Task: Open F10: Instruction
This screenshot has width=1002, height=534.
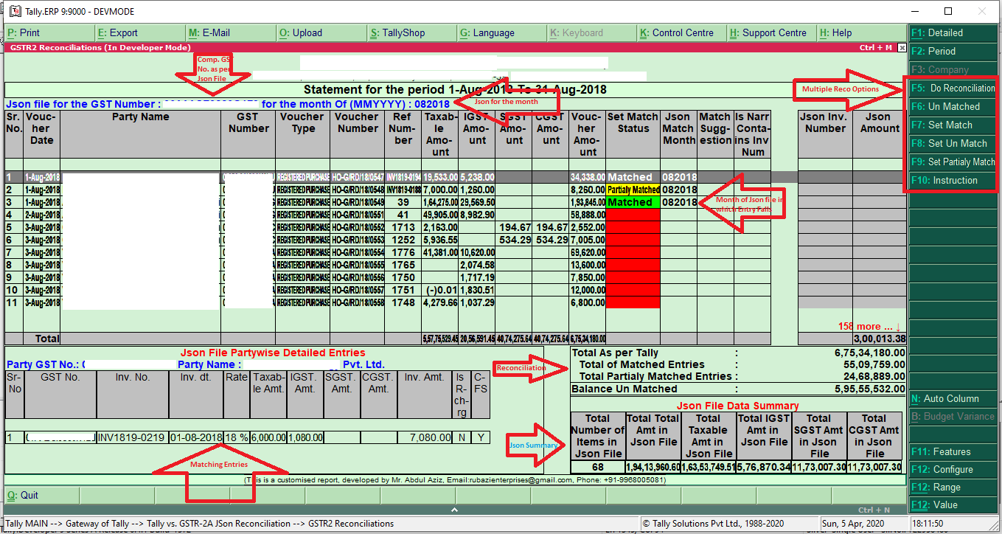Action: tap(953, 181)
